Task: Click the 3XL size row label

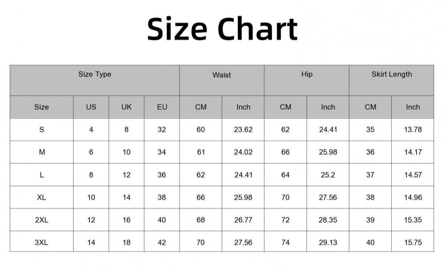Action: pyautogui.click(x=41, y=243)
